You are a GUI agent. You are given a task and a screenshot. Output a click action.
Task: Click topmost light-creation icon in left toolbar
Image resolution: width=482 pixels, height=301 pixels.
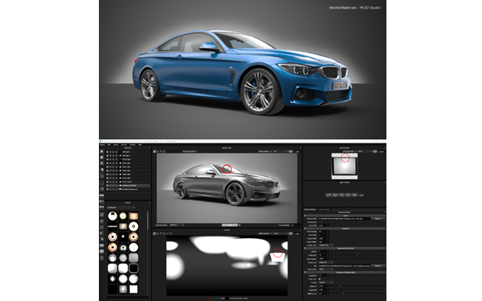click(101, 152)
